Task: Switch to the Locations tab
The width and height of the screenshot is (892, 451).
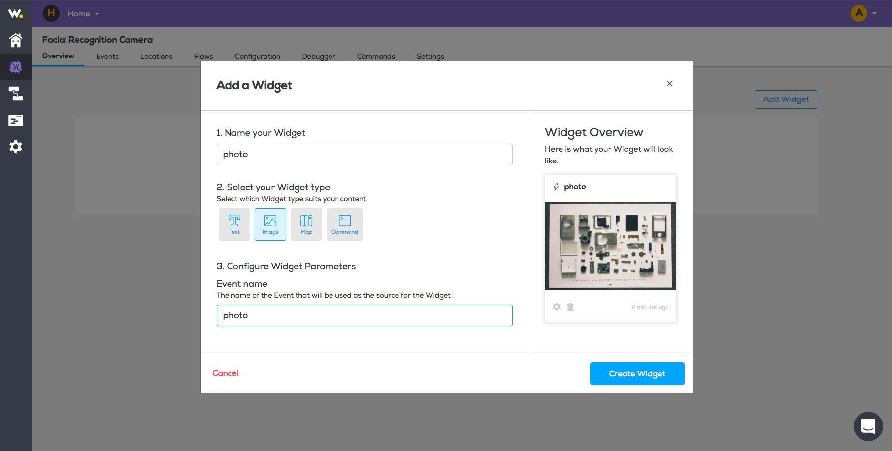Action: click(156, 57)
